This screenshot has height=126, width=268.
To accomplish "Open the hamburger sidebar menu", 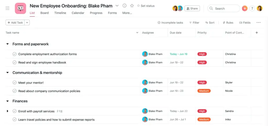I will click(x=8, y=8).
